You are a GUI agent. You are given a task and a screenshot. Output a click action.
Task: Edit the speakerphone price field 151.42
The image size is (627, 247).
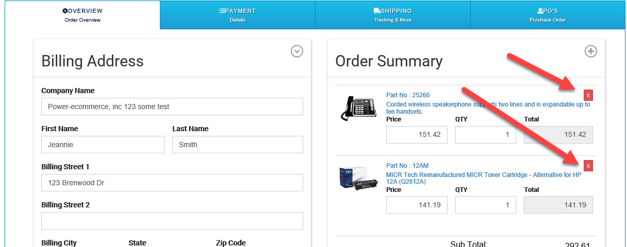(417, 135)
